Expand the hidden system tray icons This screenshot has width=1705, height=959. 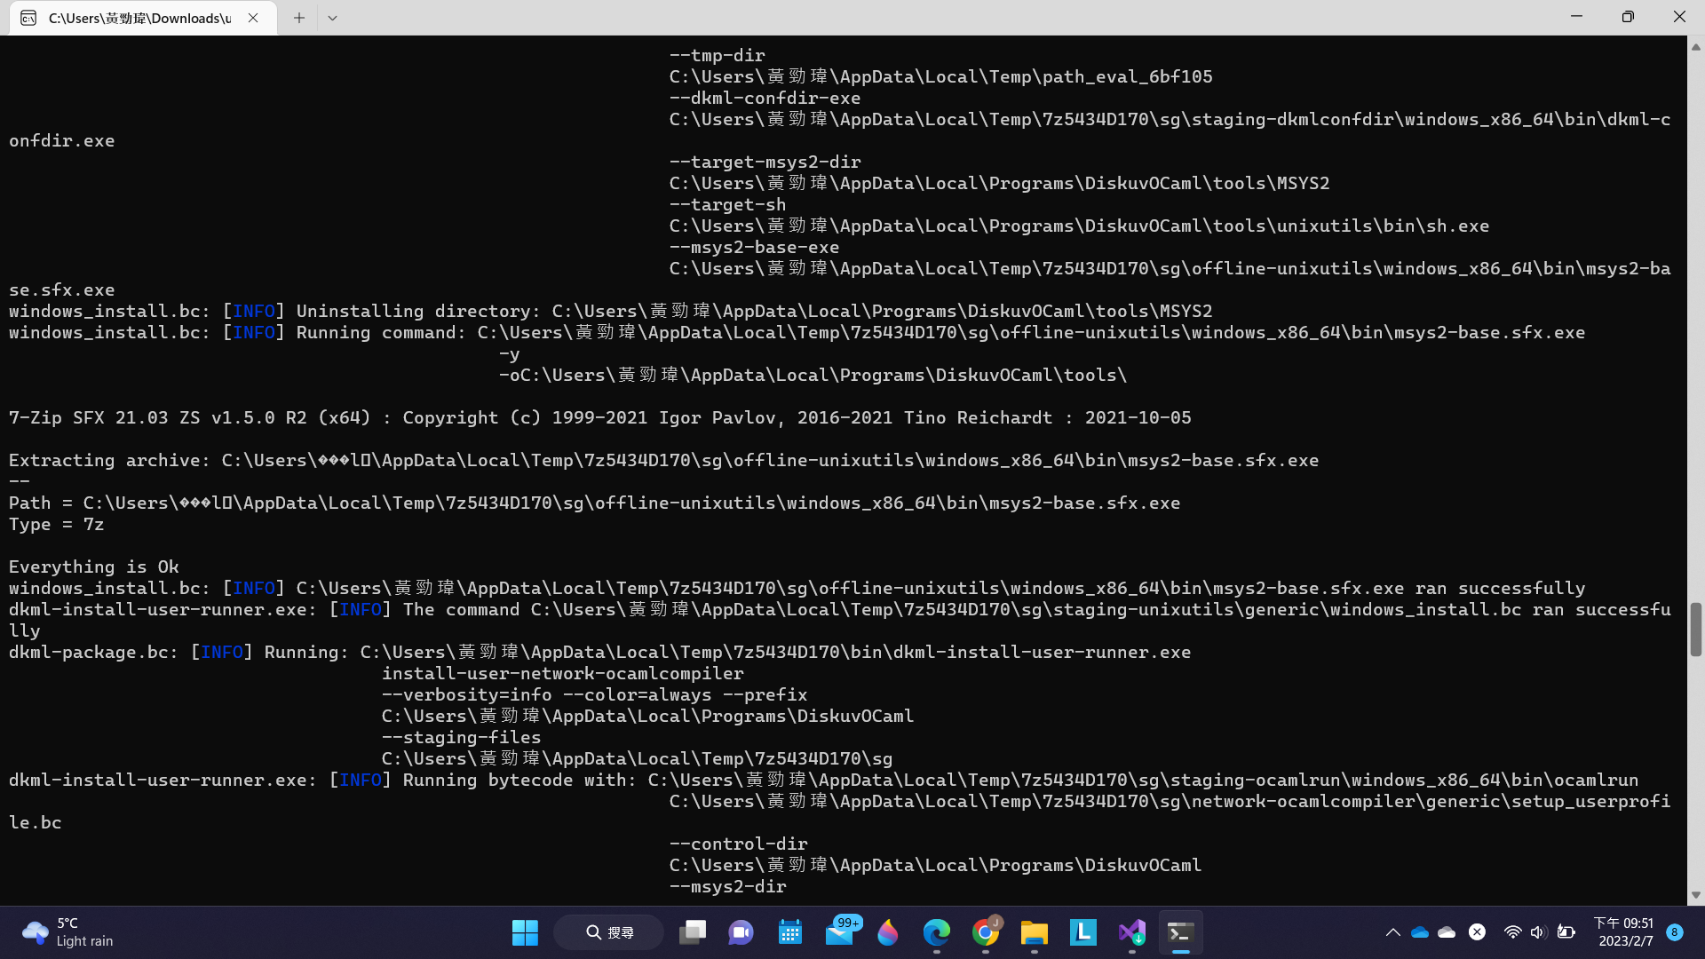click(1392, 932)
